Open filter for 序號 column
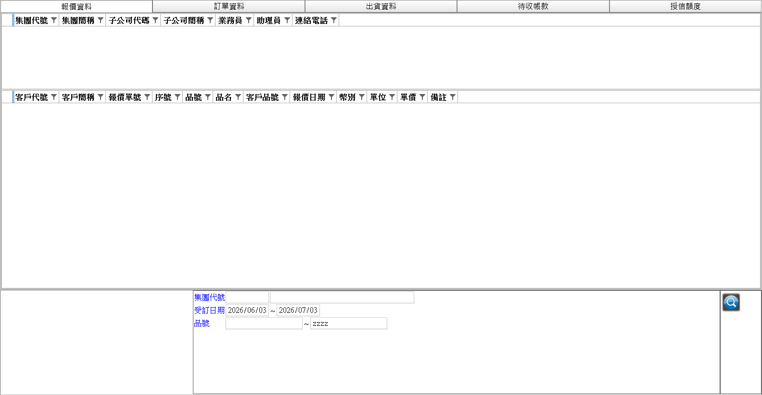 (178, 97)
